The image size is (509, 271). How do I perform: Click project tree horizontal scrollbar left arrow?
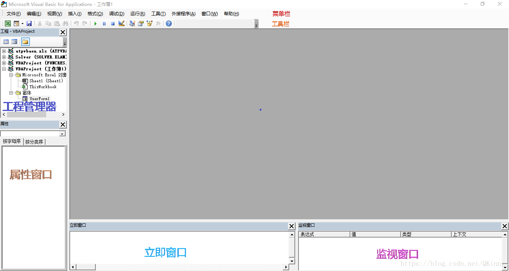(4, 115)
